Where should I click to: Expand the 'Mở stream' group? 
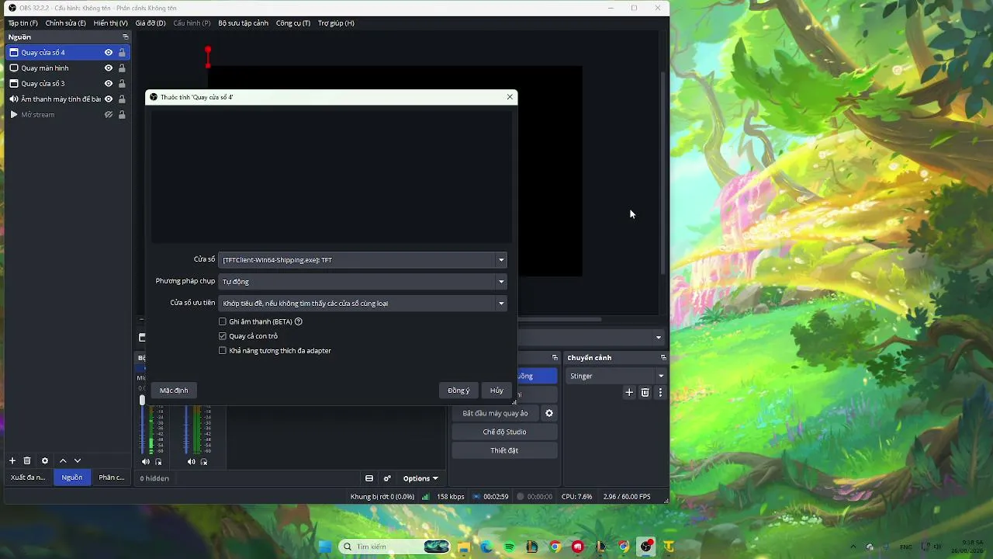point(13,115)
